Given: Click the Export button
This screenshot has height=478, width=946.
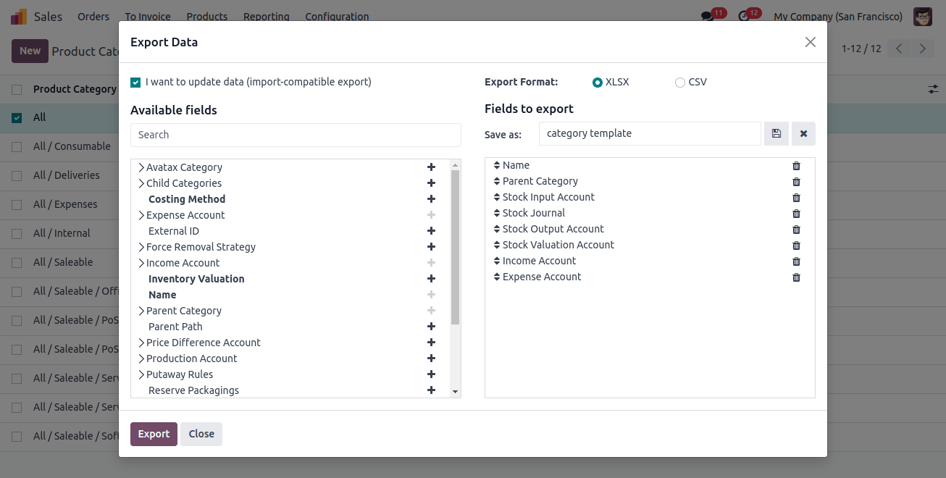Looking at the screenshot, I should [154, 434].
